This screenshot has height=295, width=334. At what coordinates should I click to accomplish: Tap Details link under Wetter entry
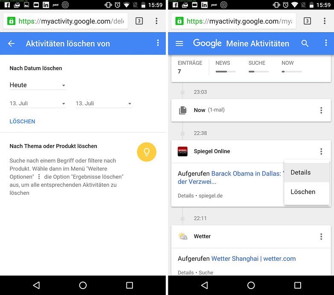pyautogui.click(x=185, y=272)
